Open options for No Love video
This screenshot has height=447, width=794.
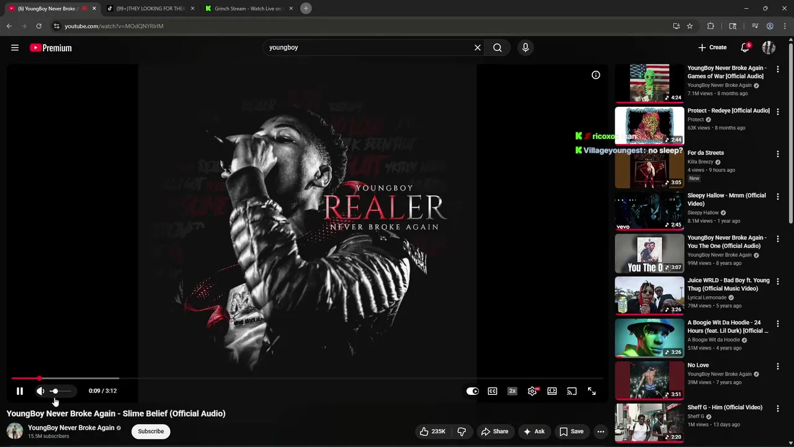777,366
